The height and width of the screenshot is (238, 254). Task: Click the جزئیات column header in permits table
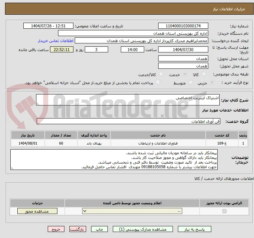(x=37, y=203)
